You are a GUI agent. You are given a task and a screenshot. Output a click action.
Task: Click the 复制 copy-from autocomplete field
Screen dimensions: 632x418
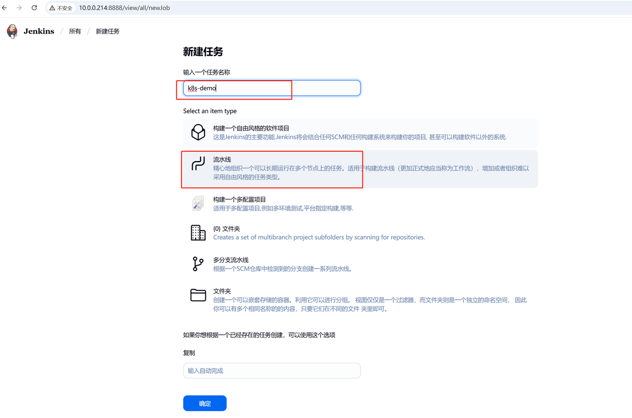(x=272, y=371)
